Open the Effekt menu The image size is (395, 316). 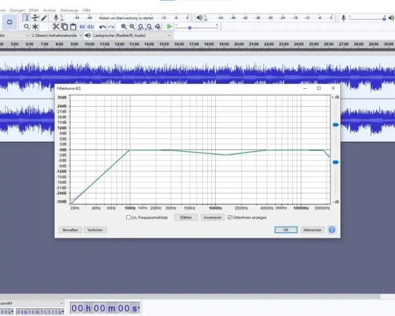click(34, 11)
